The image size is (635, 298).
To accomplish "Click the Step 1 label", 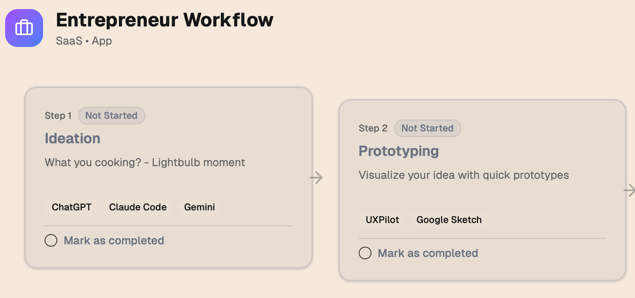I will click(x=58, y=116).
